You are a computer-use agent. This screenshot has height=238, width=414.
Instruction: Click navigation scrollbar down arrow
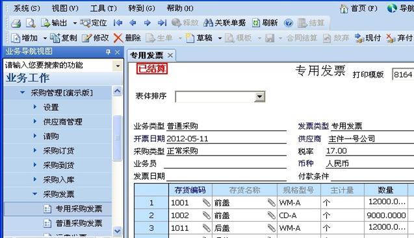click(x=117, y=231)
